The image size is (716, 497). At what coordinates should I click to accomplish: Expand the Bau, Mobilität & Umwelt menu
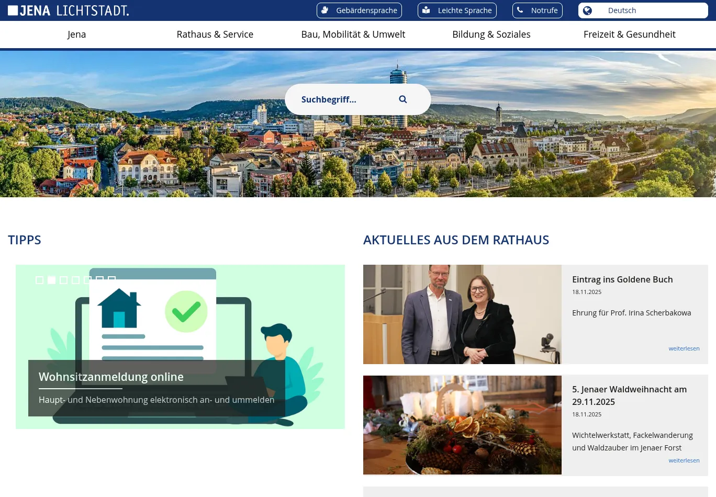pos(353,35)
